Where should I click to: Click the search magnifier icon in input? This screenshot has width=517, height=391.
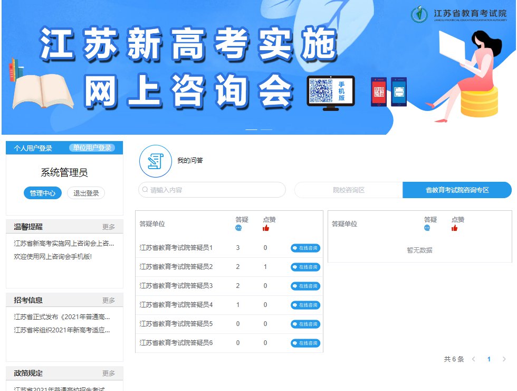pyautogui.click(x=145, y=190)
